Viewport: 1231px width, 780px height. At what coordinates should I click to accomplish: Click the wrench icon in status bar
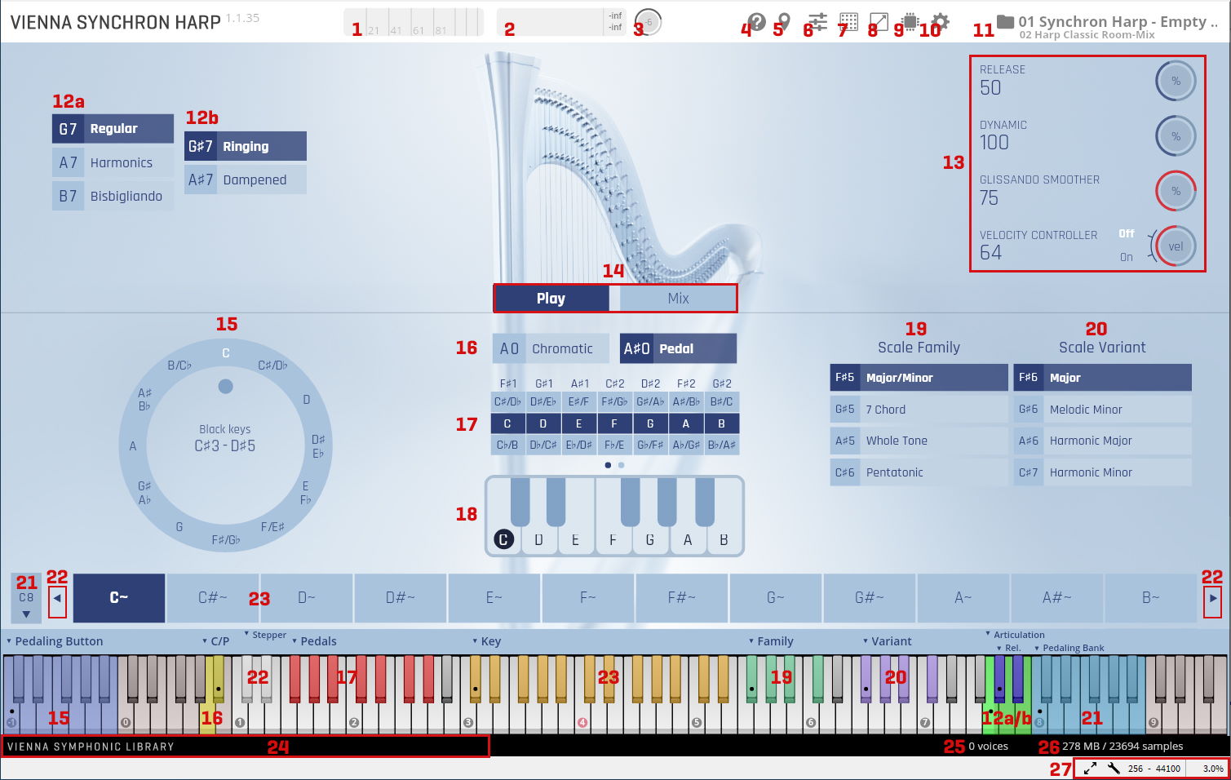[x=1114, y=768]
